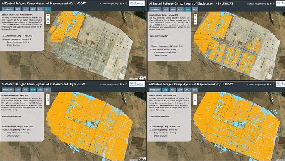Click '25,815 shelters' bold text in 2016 description
This screenshot has width=285, height=161.
point(160,105)
